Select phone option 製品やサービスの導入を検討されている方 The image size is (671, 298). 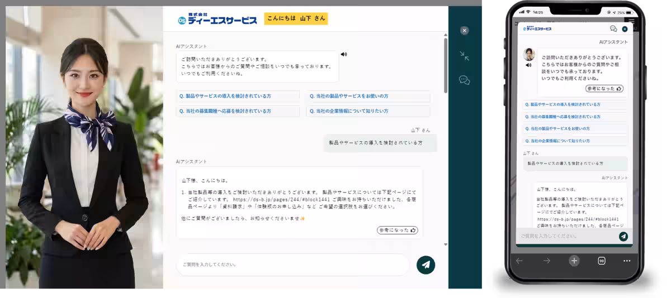pos(575,104)
